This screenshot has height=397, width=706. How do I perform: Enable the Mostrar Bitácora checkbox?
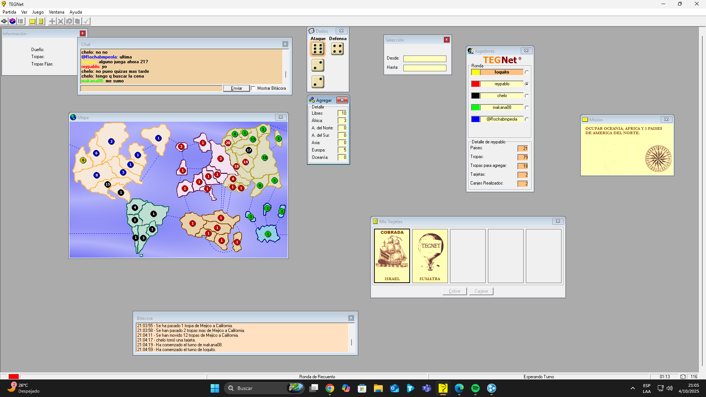click(x=253, y=88)
